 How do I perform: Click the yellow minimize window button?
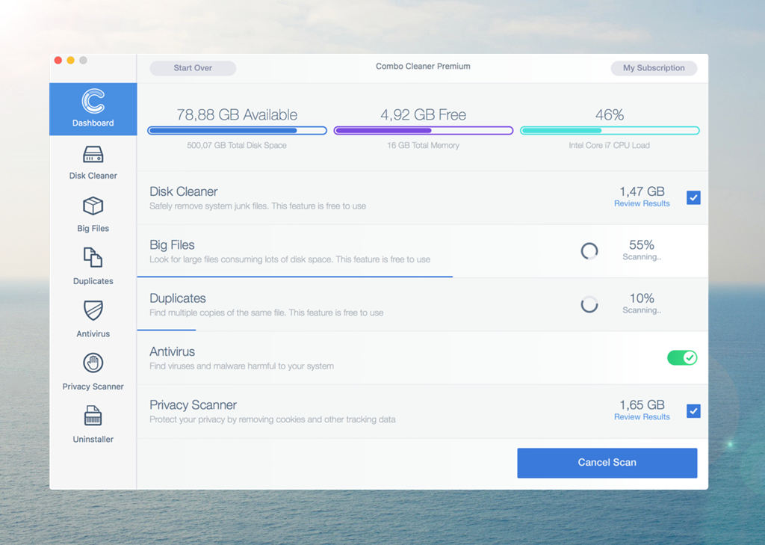click(x=71, y=60)
